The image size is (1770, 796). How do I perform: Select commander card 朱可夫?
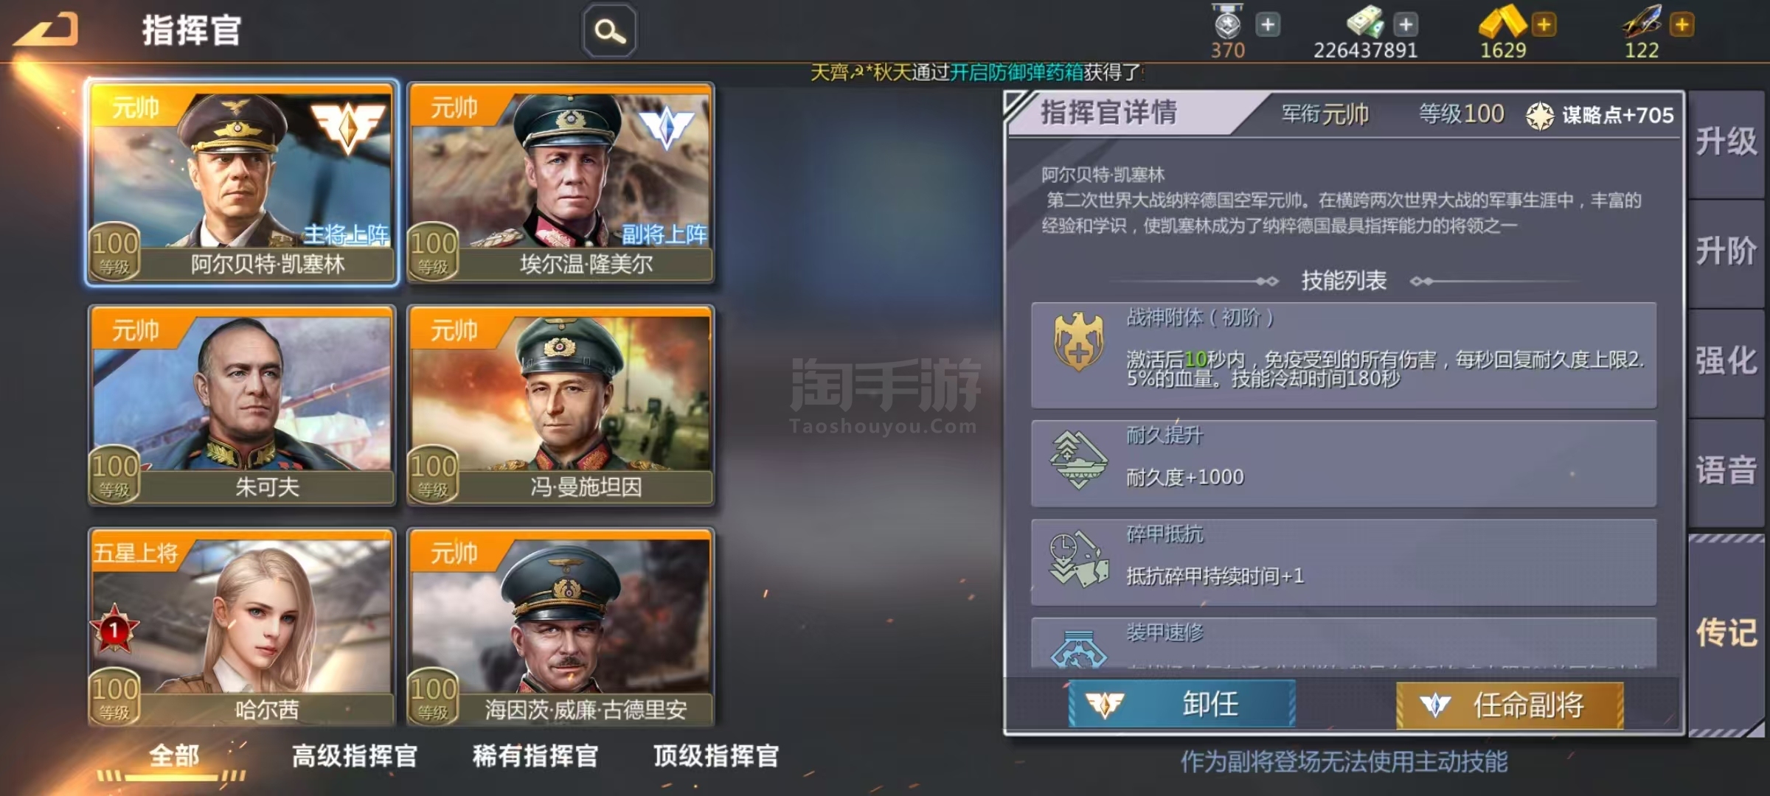(242, 405)
